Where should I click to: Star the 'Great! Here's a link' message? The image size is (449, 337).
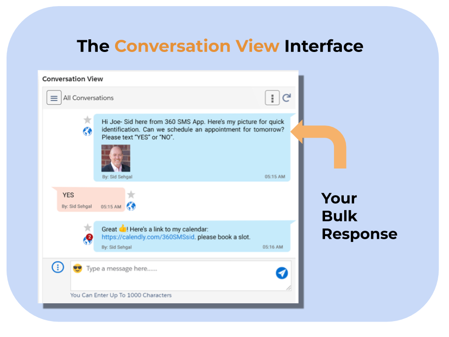point(87,227)
